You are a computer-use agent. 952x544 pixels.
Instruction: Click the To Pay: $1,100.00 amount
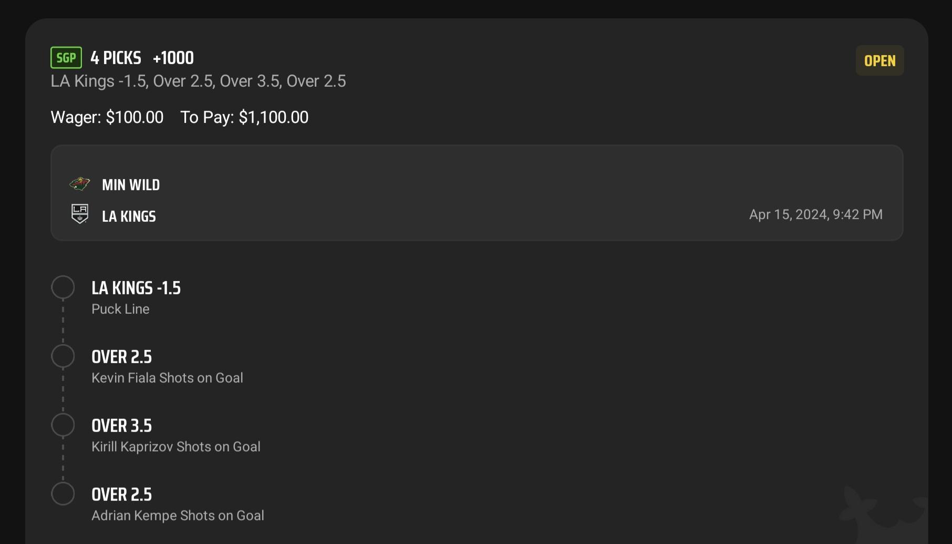tap(244, 117)
